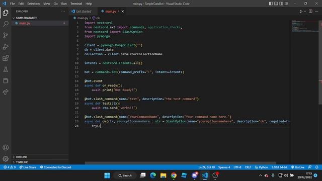Open the Customize Layout menu icon
This screenshot has height=181, width=322.
click(286, 4)
